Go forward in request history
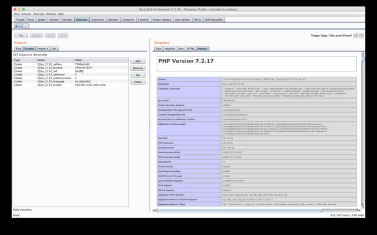The height and width of the screenshot is (235, 377). 63,35
